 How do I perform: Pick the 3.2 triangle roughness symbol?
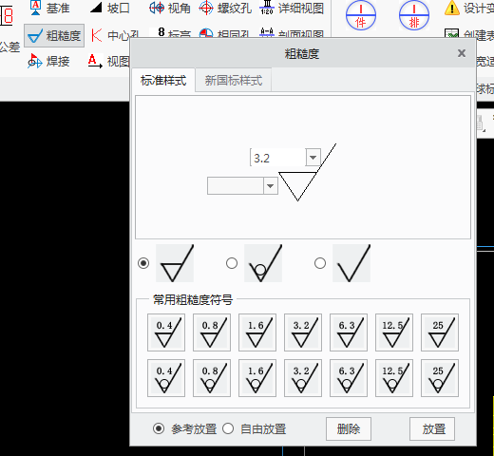pyautogui.click(x=303, y=332)
